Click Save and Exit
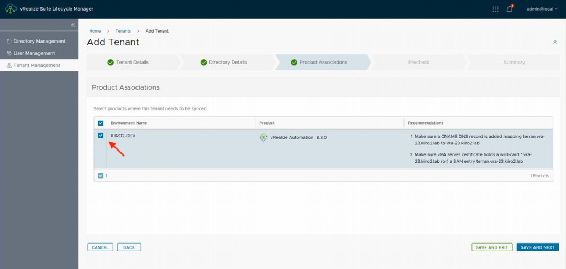 492,247
